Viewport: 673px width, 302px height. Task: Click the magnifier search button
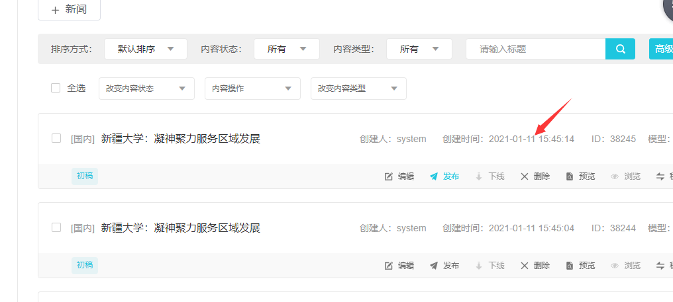pyautogui.click(x=620, y=49)
